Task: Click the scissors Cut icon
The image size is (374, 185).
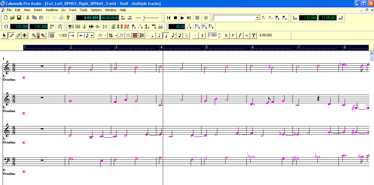Action: pos(28,18)
